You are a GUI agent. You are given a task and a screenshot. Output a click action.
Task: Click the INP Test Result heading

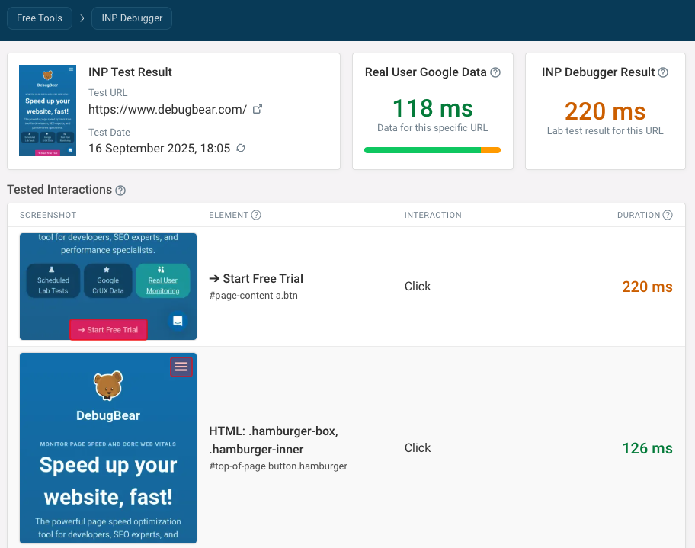point(130,72)
